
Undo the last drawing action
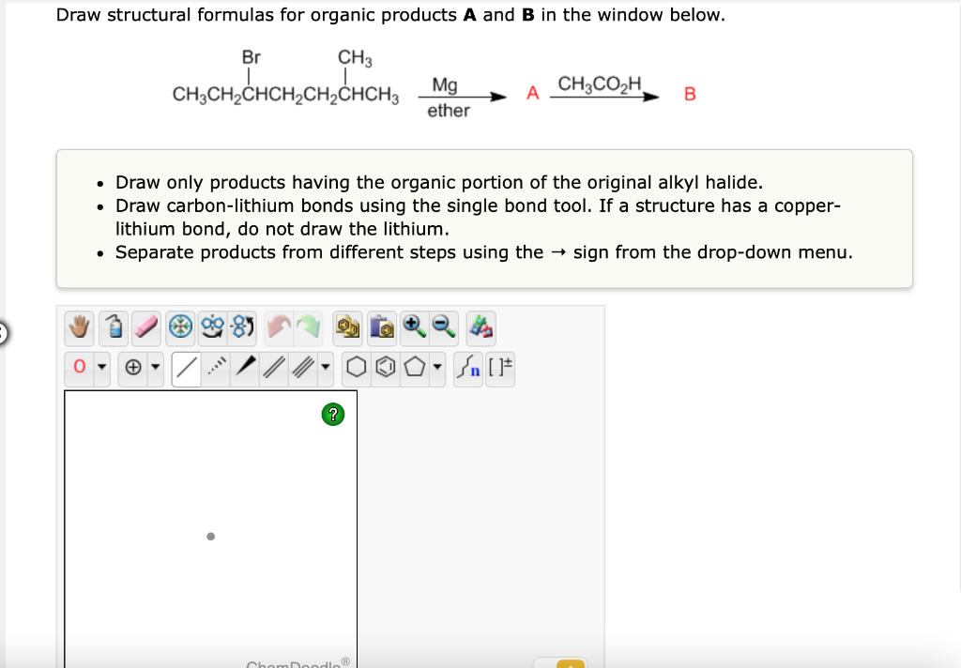click(277, 326)
